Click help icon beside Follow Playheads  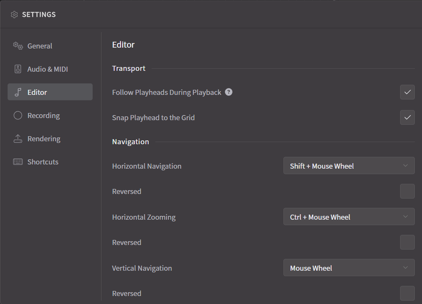pos(229,92)
